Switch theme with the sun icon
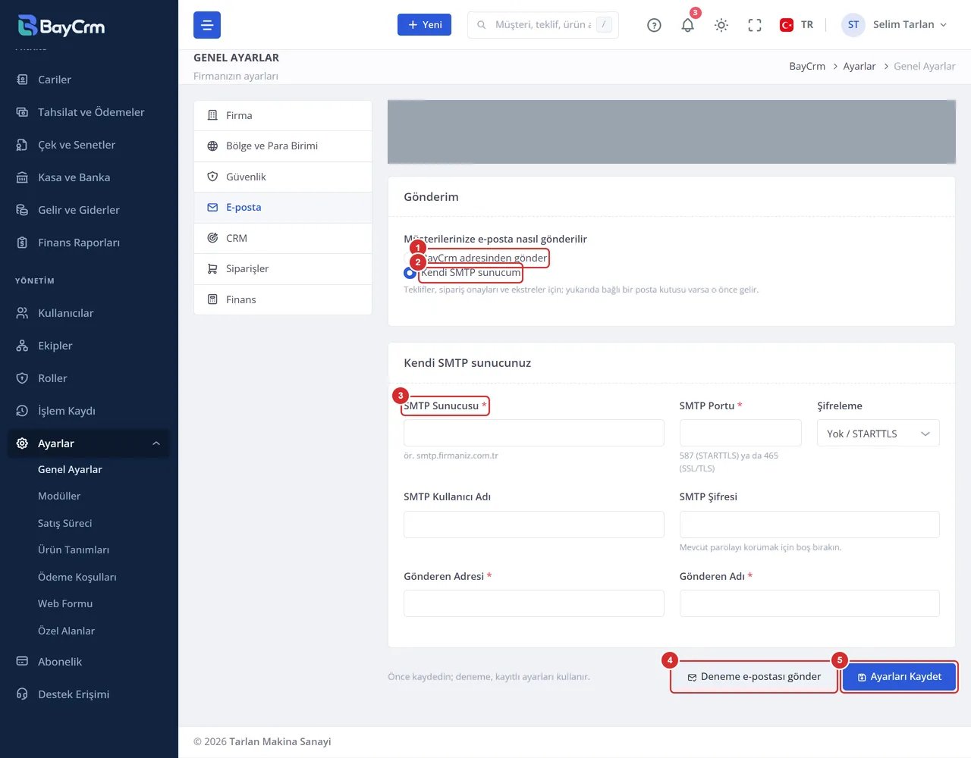 [x=721, y=25]
